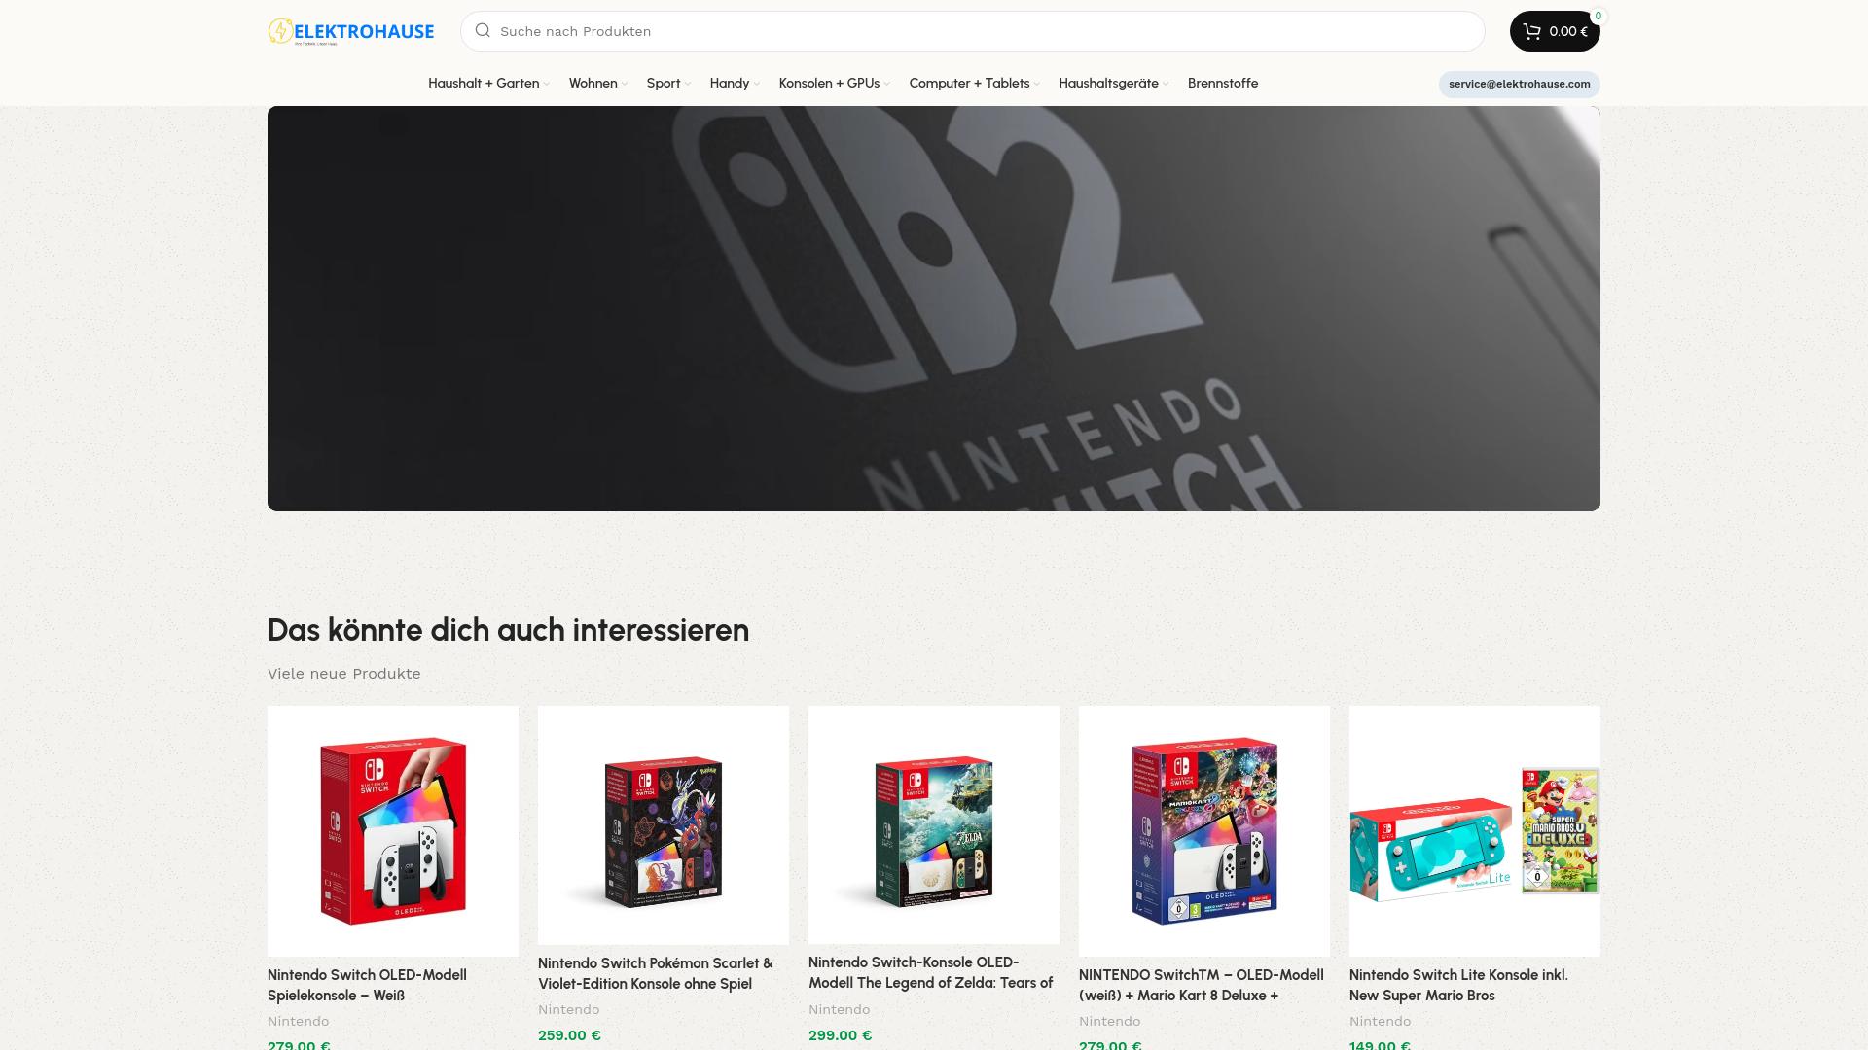Open the Pokémon Scarlet & Violet Switch image
Viewport: 1868px width, 1050px height.
coord(664,825)
